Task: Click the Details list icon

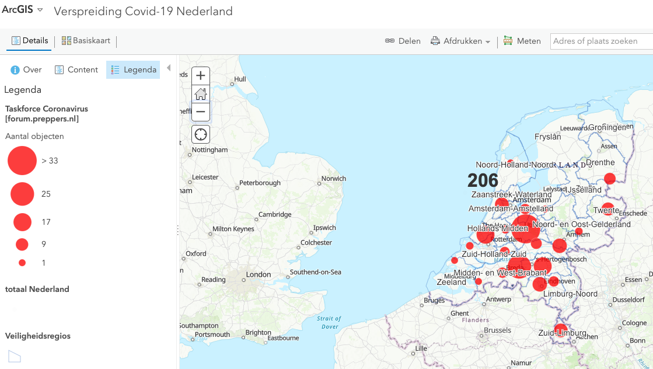Action: (16, 41)
